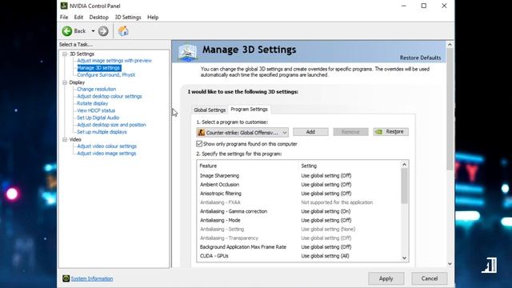Open Configure Surround, PhysX
The image size is (512, 288).
pos(106,74)
